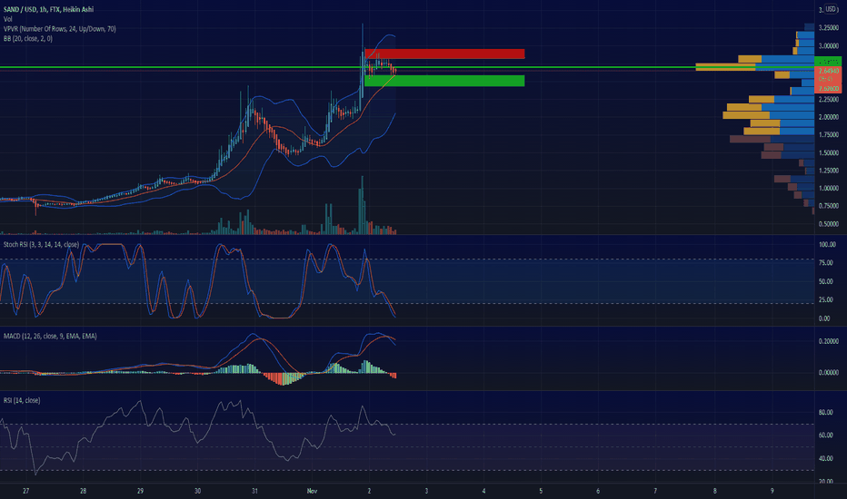
Task: Click the 50.00 Stoch RSI axis label
Action: (x=825, y=281)
